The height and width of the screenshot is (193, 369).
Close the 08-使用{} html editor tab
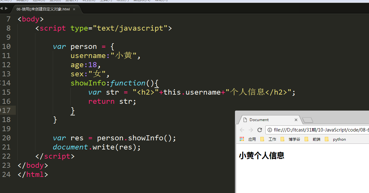click(x=74, y=9)
